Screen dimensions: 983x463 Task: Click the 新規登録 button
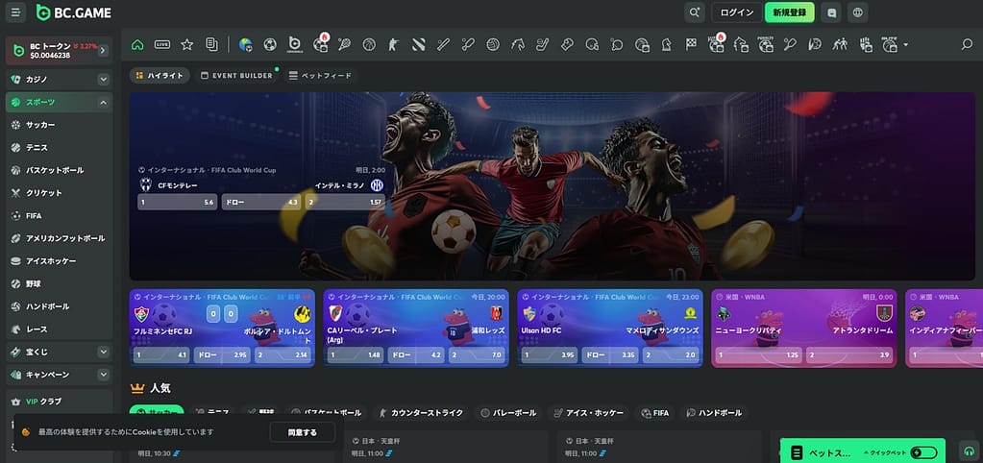pyautogui.click(x=789, y=12)
